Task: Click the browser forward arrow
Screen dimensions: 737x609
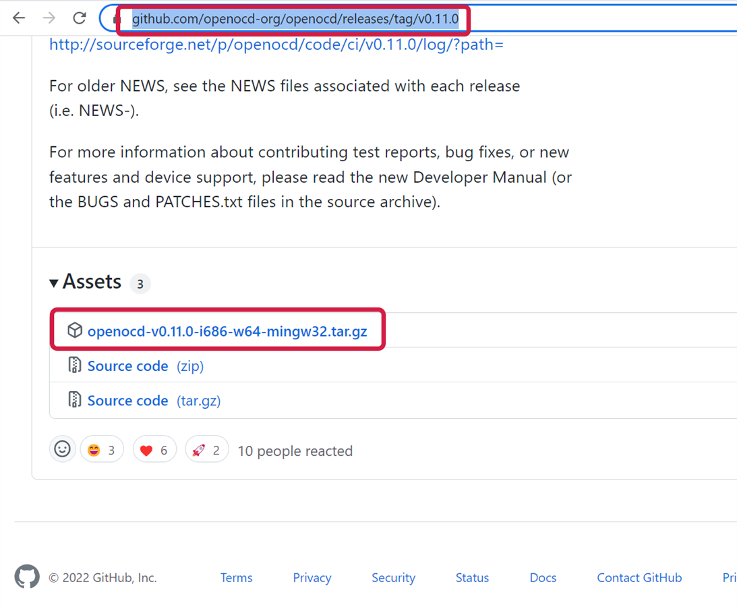Action: click(x=49, y=18)
